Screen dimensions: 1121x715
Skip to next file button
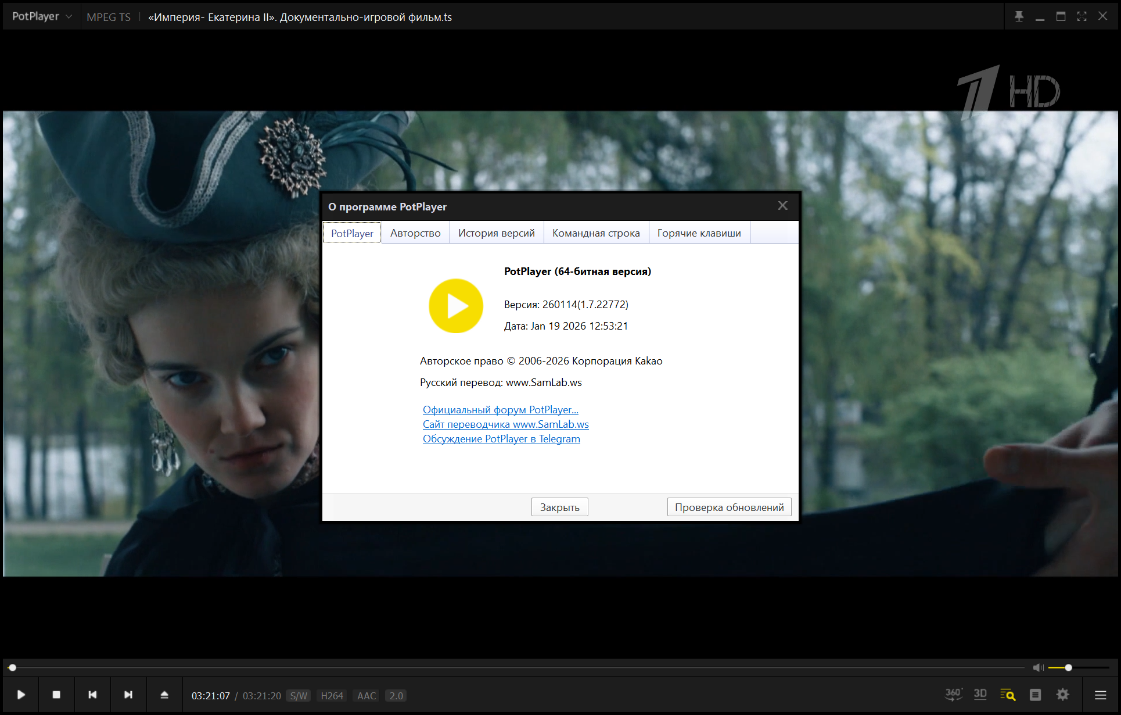coord(128,695)
